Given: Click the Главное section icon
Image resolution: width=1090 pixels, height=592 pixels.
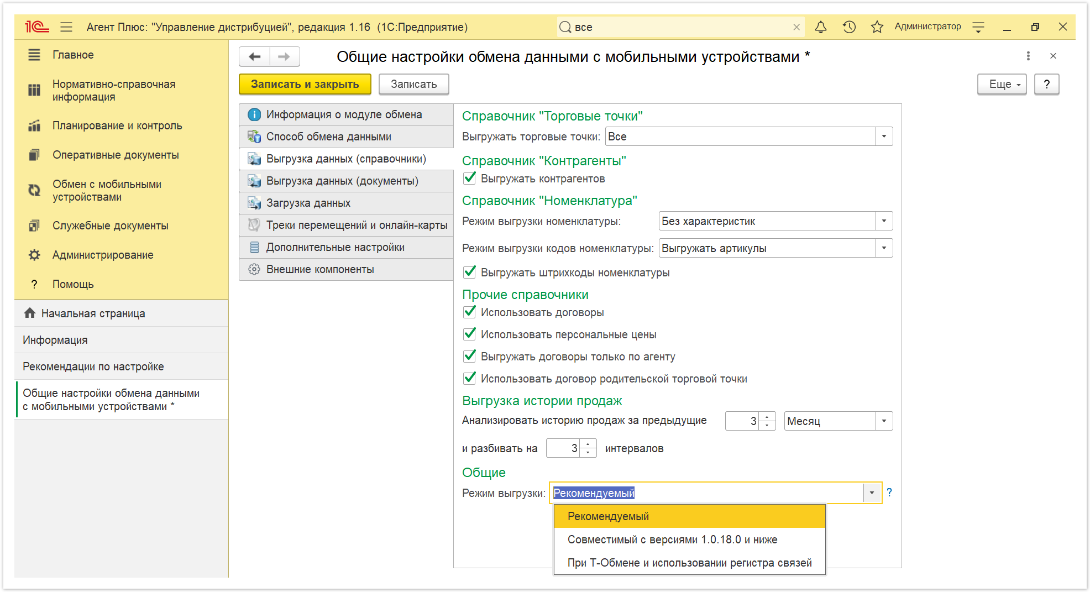Looking at the screenshot, I should click(x=34, y=55).
